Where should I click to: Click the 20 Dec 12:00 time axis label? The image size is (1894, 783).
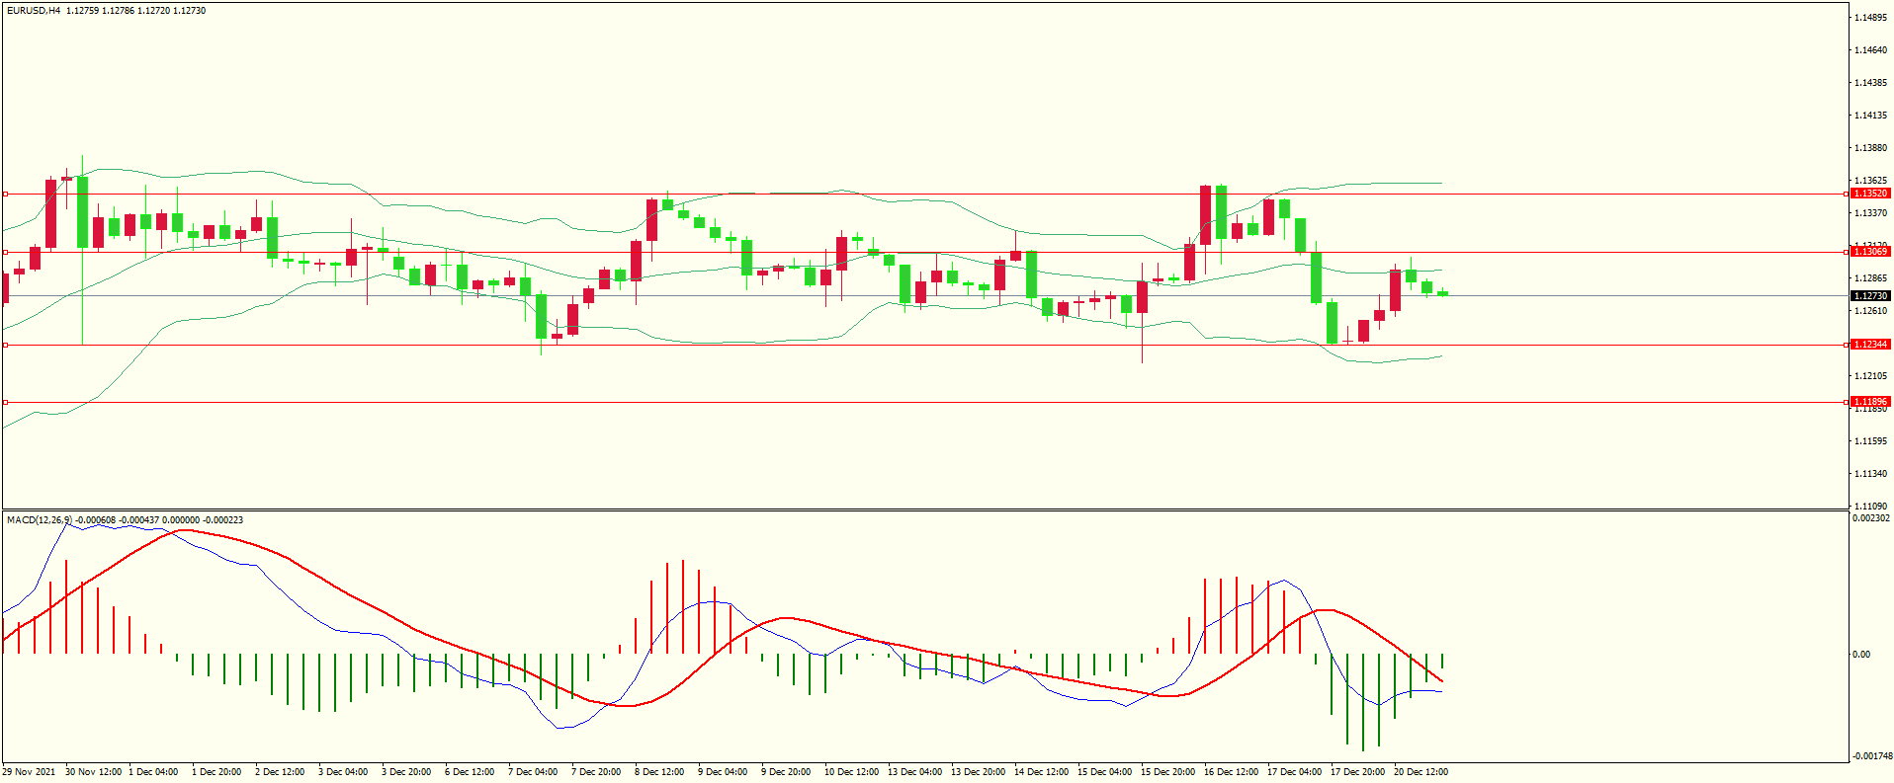click(x=1421, y=772)
